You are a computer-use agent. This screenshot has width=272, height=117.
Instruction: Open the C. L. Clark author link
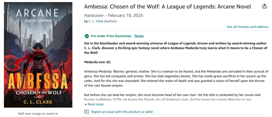(96, 21)
